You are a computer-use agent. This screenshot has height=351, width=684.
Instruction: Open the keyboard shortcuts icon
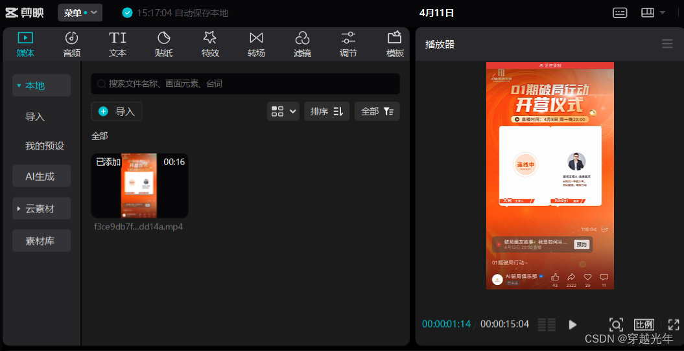[620, 13]
